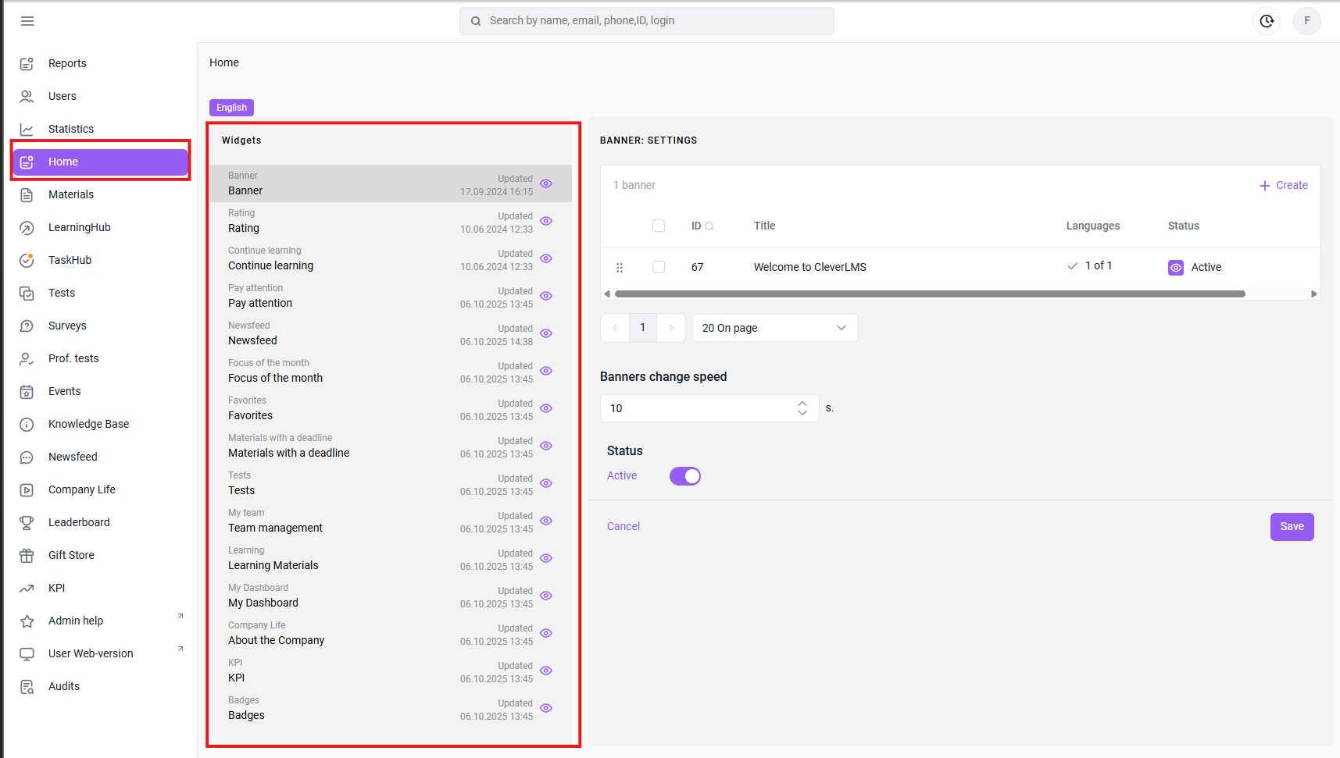Click the history clock icon
1340x758 pixels.
[x=1267, y=21]
